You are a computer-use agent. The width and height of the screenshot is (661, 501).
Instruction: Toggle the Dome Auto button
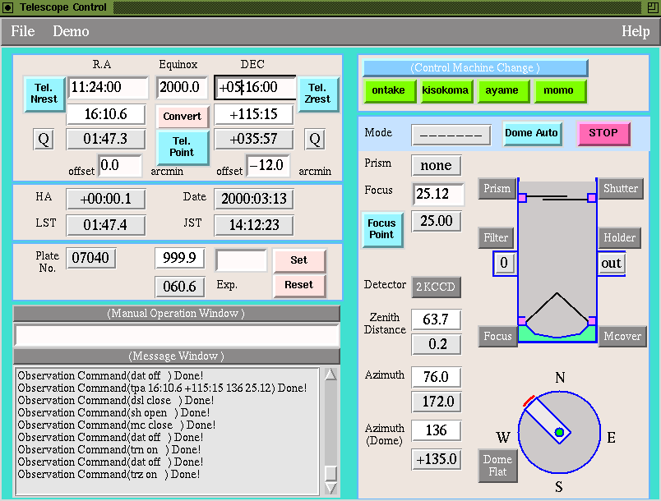point(531,133)
